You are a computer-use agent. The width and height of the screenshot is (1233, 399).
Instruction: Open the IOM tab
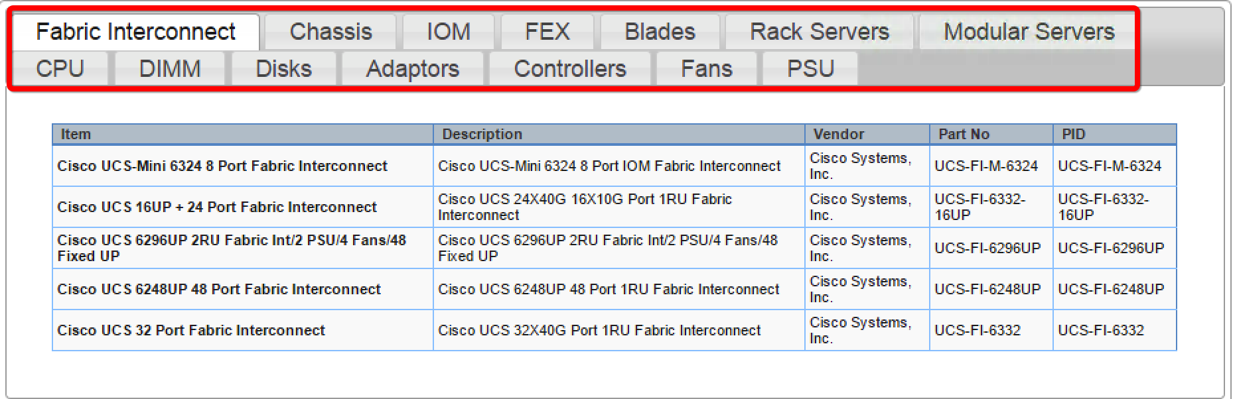coord(448,32)
